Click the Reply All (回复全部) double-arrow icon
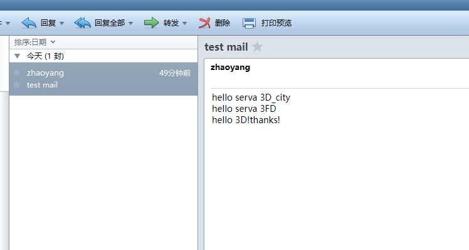Screen dimensions: 469x250 (82, 23)
